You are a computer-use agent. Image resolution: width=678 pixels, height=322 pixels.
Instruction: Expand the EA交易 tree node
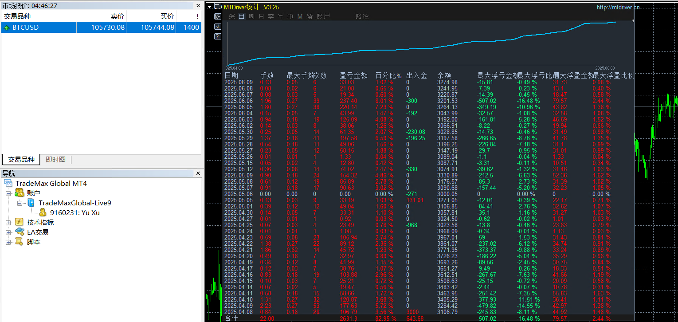(x=8, y=232)
